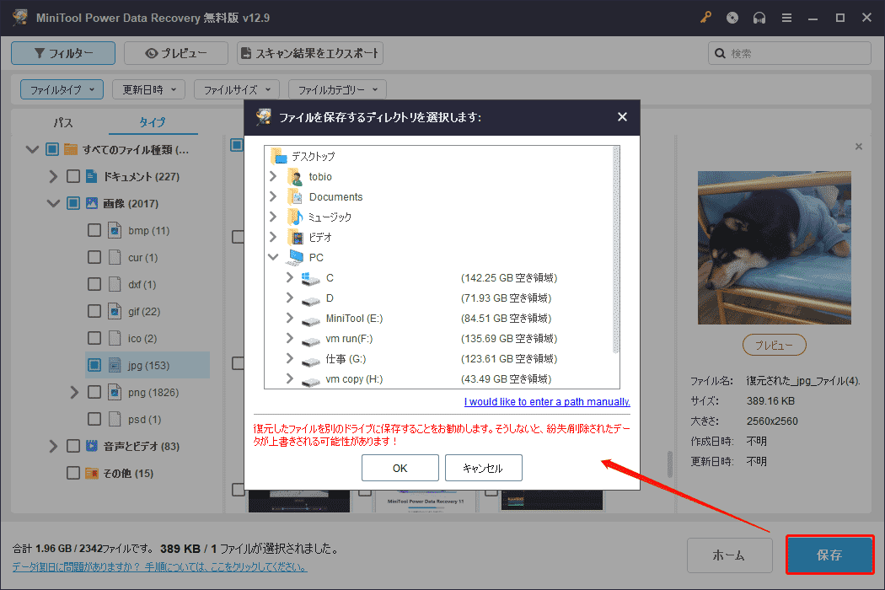This screenshot has height=590, width=885.
Task: Open the hamburger menu icon
Action: point(786,18)
